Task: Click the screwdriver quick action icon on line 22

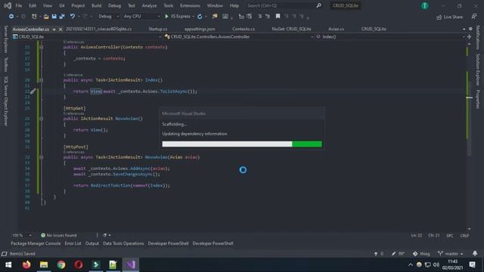Action: (33, 91)
